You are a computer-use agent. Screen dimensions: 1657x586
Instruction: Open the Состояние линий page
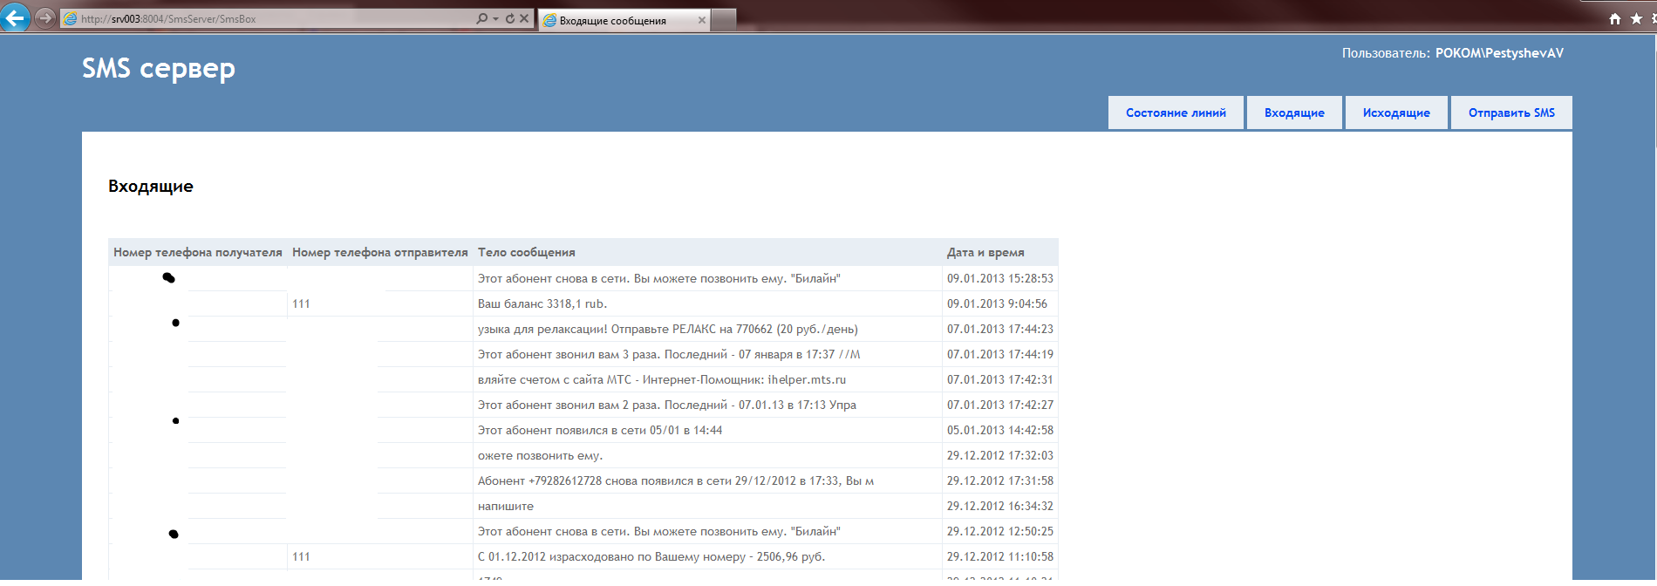coord(1176,112)
